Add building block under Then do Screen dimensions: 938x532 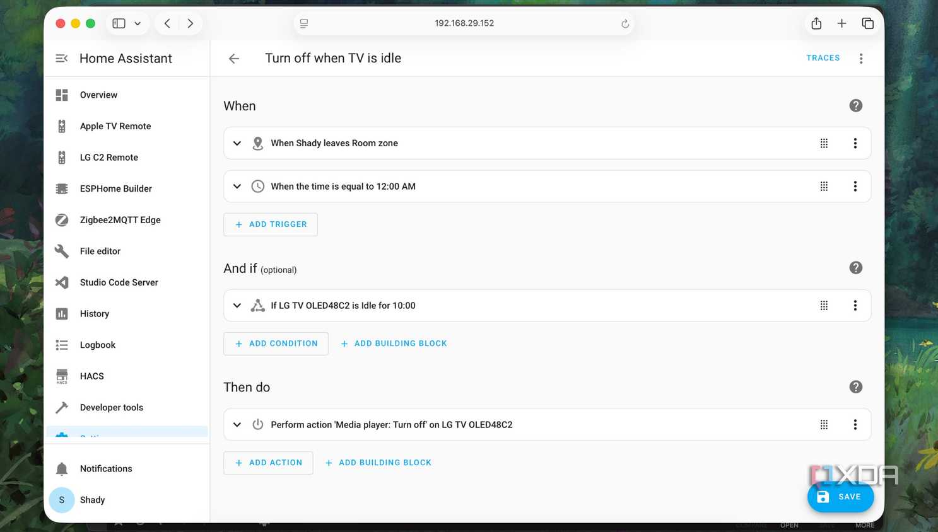(378, 463)
